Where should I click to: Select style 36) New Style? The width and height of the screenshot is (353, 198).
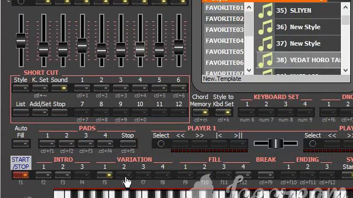298,27
